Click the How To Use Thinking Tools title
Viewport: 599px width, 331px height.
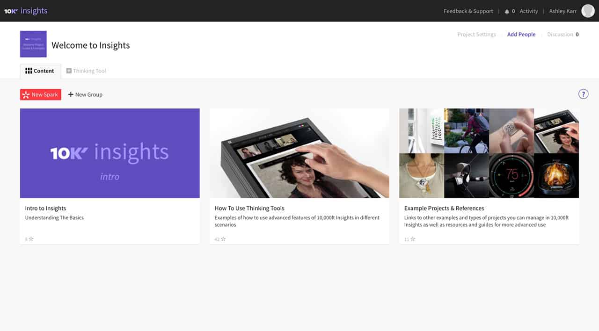click(249, 208)
